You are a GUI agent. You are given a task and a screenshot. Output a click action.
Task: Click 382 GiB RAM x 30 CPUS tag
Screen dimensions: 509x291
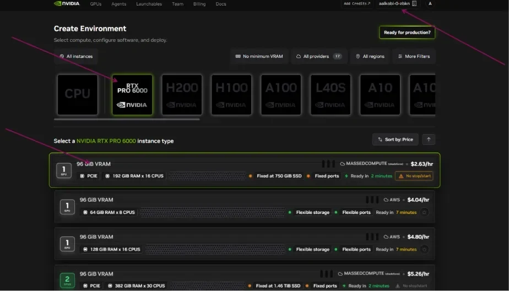tap(137, 286)
